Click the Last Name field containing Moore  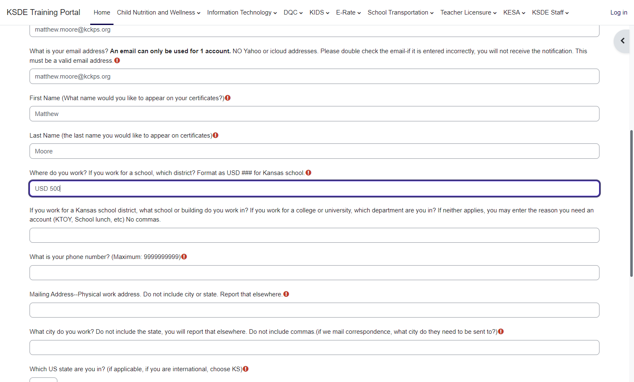pos(314,151)
